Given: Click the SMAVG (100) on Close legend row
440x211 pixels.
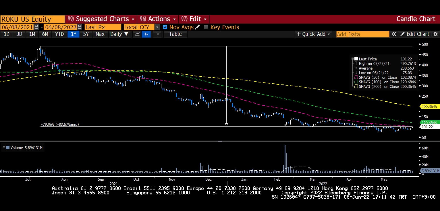Looking at the screenshot, I should (385, 82).
